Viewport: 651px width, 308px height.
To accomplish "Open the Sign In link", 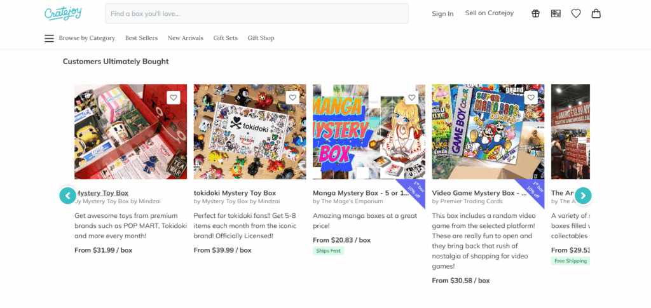I will click(442, 14).
